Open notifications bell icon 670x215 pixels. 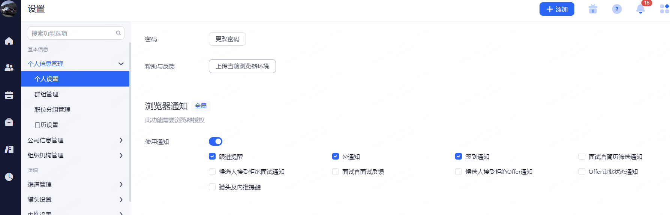[x=640, y=9]
